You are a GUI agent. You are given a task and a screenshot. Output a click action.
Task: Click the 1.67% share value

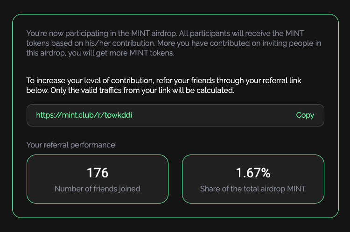coord(253,173)
